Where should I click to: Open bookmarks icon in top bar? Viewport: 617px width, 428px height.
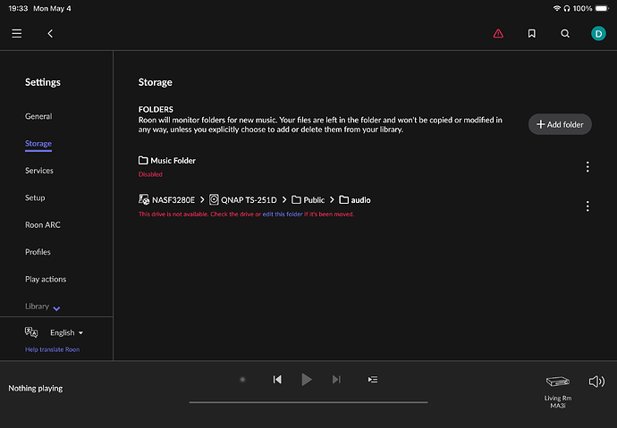point(532,33)
